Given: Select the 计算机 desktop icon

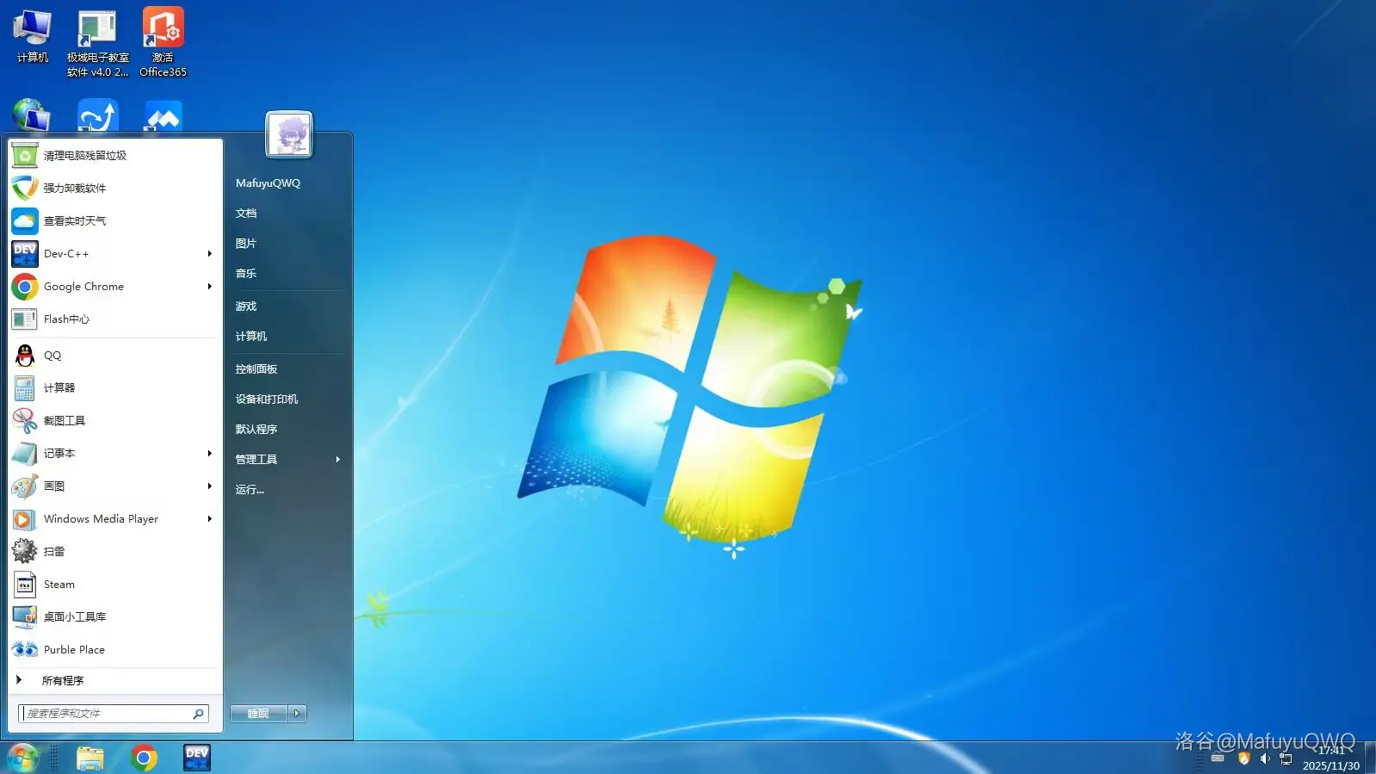Looking at the screenshot, I should [x=33, y=37].
